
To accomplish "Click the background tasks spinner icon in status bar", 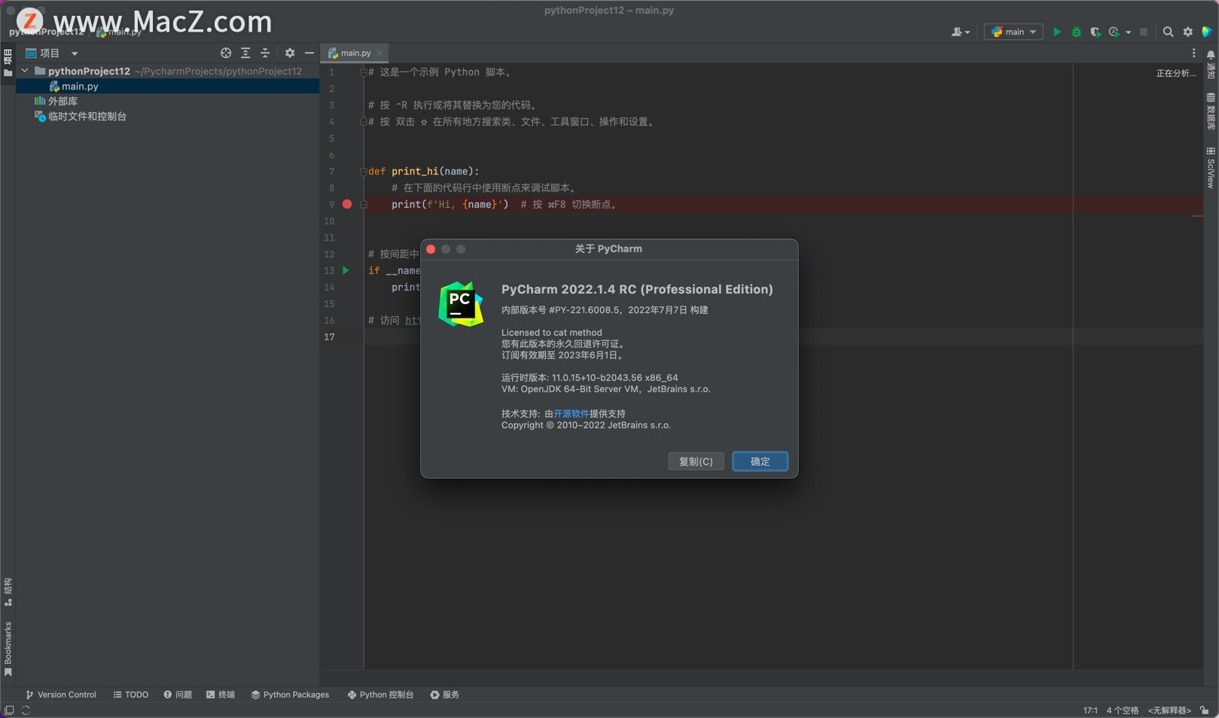I will [x=26, y=710].
